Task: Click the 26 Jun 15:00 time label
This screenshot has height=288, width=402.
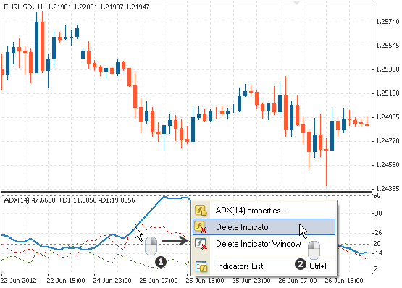Action: pyautogui.click(x=344, y=281)
